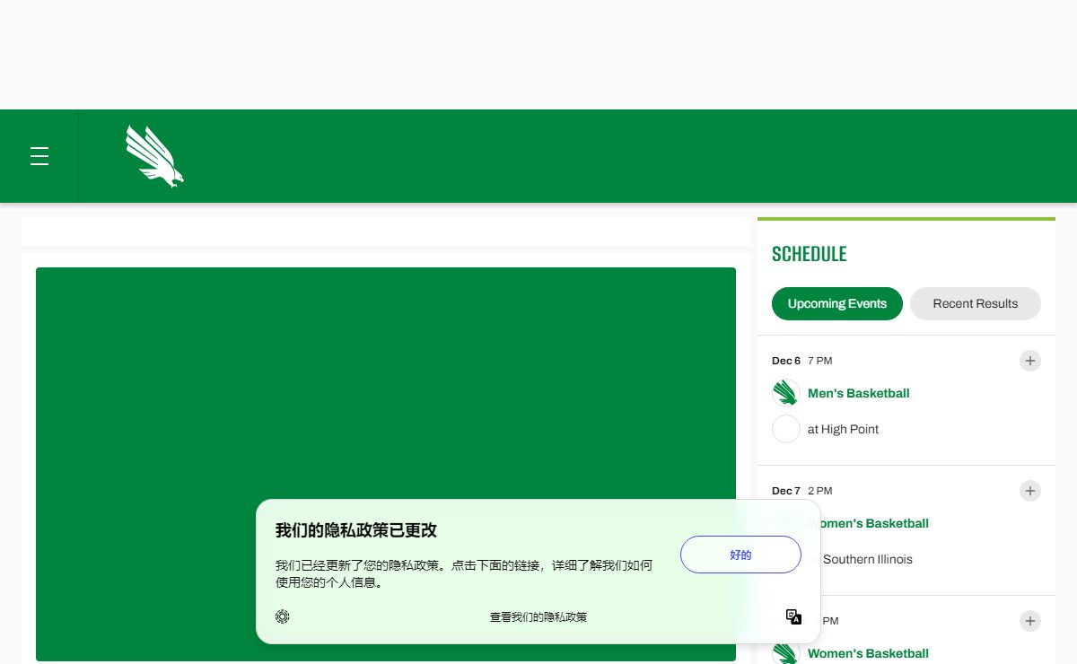Open the hamburger navigation menu
Viewport: 1077px width, 664px height.
click(39, 156)
